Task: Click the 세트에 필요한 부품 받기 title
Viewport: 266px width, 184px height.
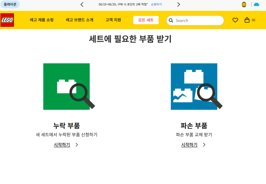Action: point(130,39)
